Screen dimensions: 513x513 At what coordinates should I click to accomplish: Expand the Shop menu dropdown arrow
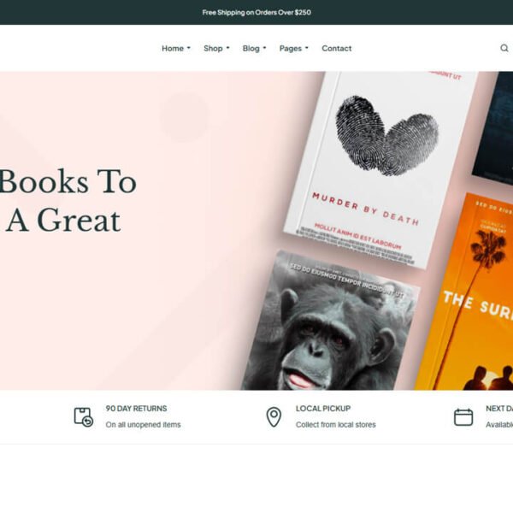[227, 48]
